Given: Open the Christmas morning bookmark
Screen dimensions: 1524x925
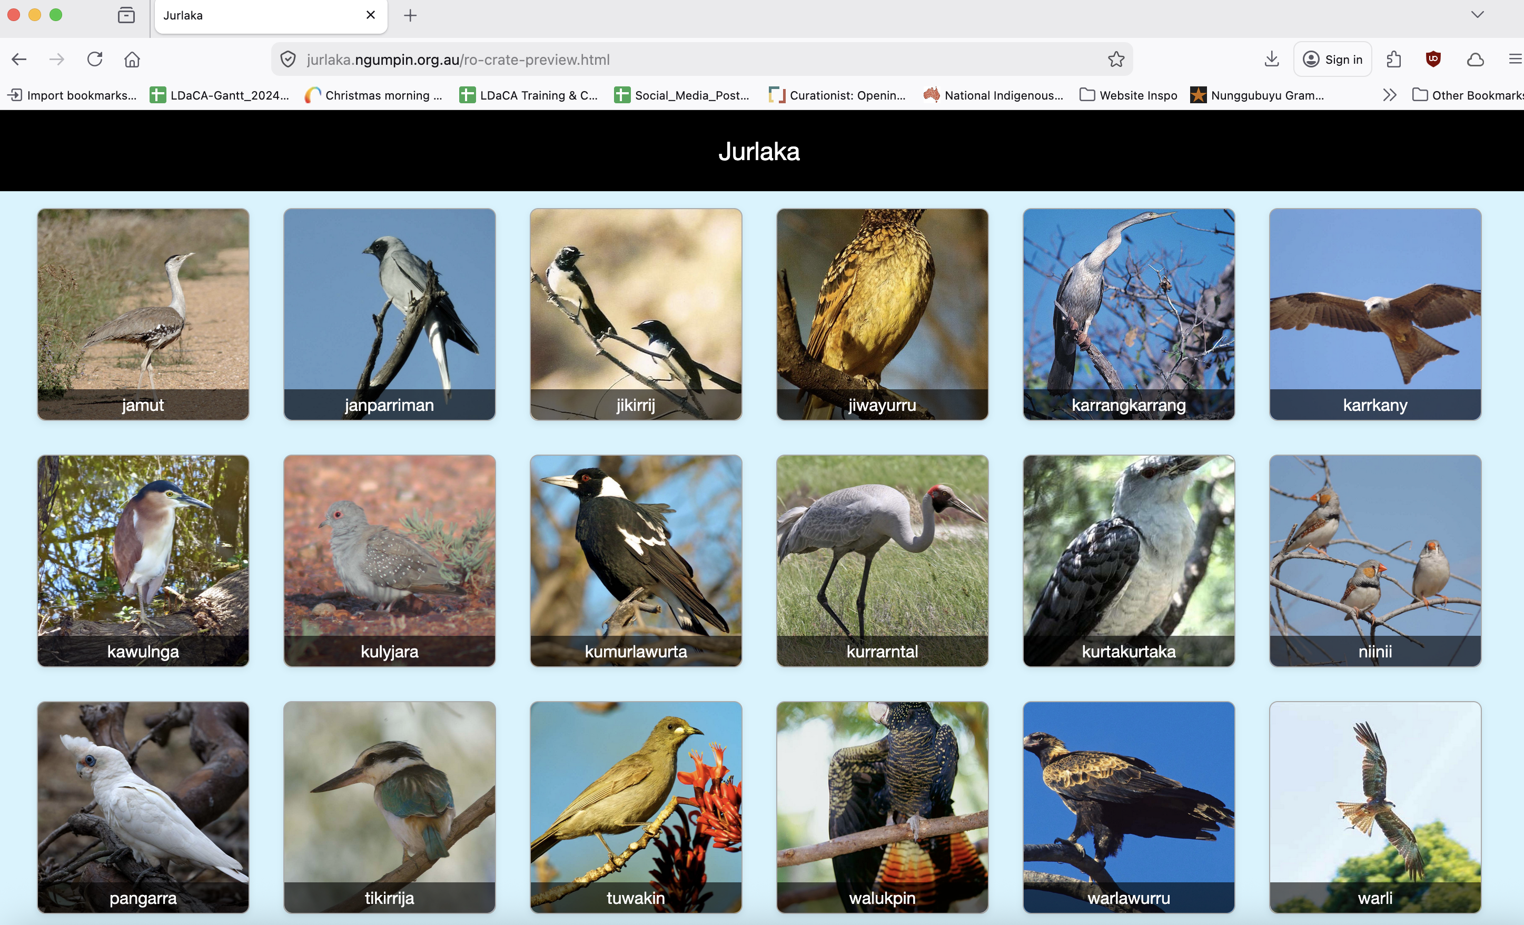Looking at the screenshot, I should [374, 95].
